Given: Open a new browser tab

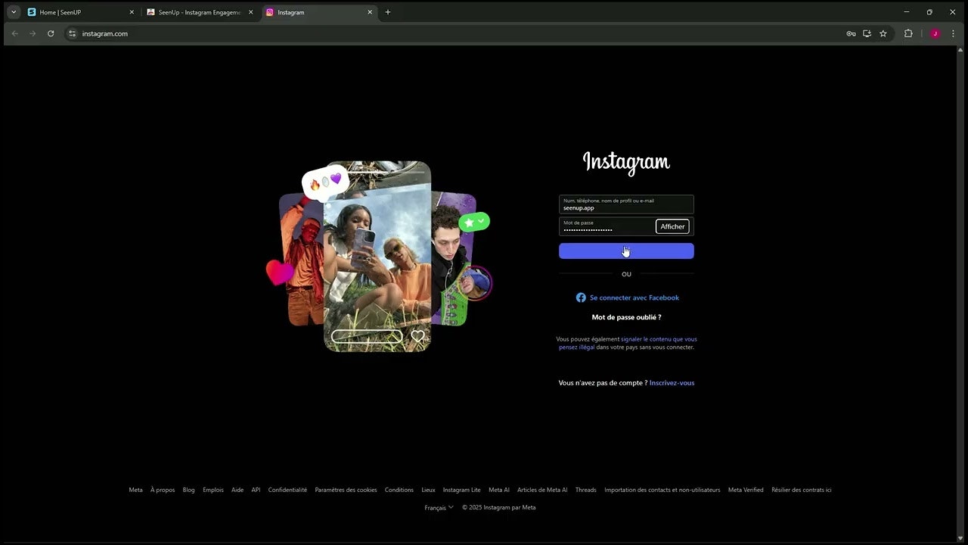Looking at the screenshot, I should tap(388, 12).
